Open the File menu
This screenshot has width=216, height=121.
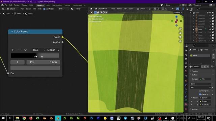(6, 5)
